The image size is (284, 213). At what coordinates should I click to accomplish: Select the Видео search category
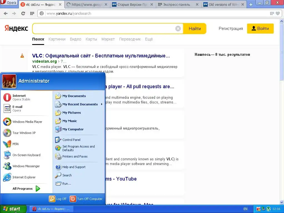(x=75, y=39)
